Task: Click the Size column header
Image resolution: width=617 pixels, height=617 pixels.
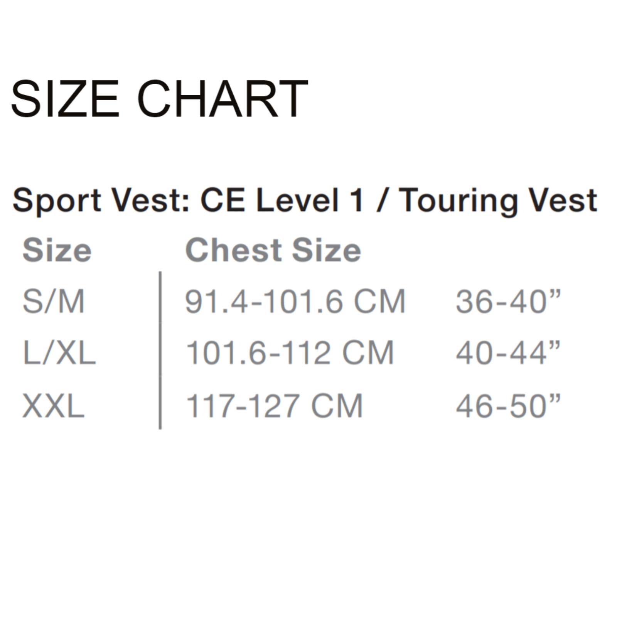Action: (x=57, y=251)
